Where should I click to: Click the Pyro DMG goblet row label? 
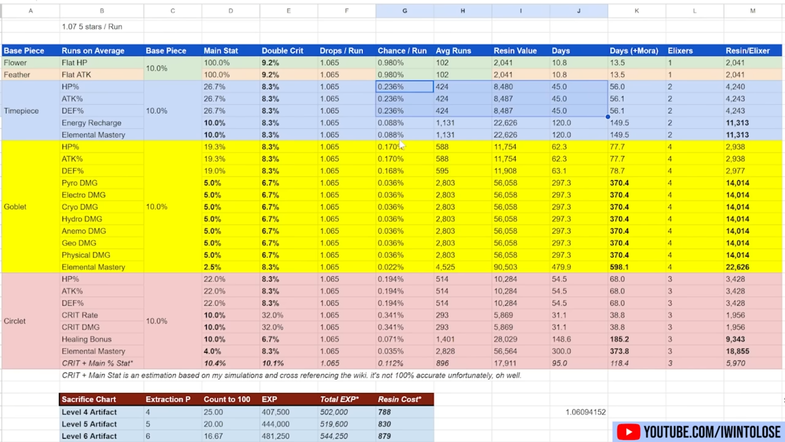click(x=79, y=183)
